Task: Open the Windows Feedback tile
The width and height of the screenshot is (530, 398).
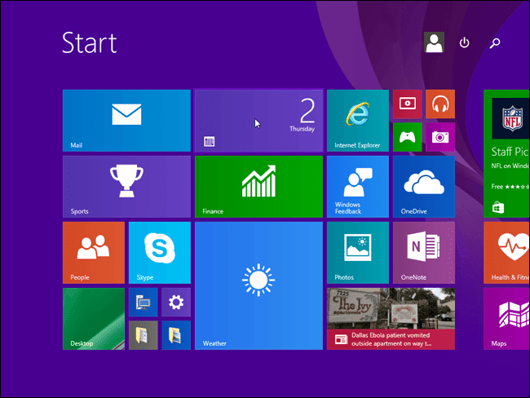Action: pyautogui.click(x=358, y=186)
